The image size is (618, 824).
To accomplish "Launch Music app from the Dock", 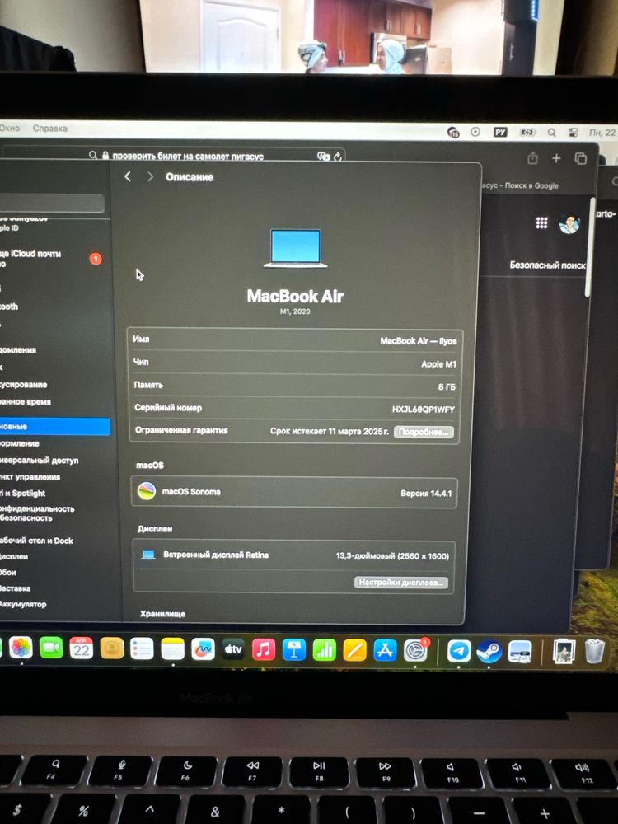I will pos(264,649).
